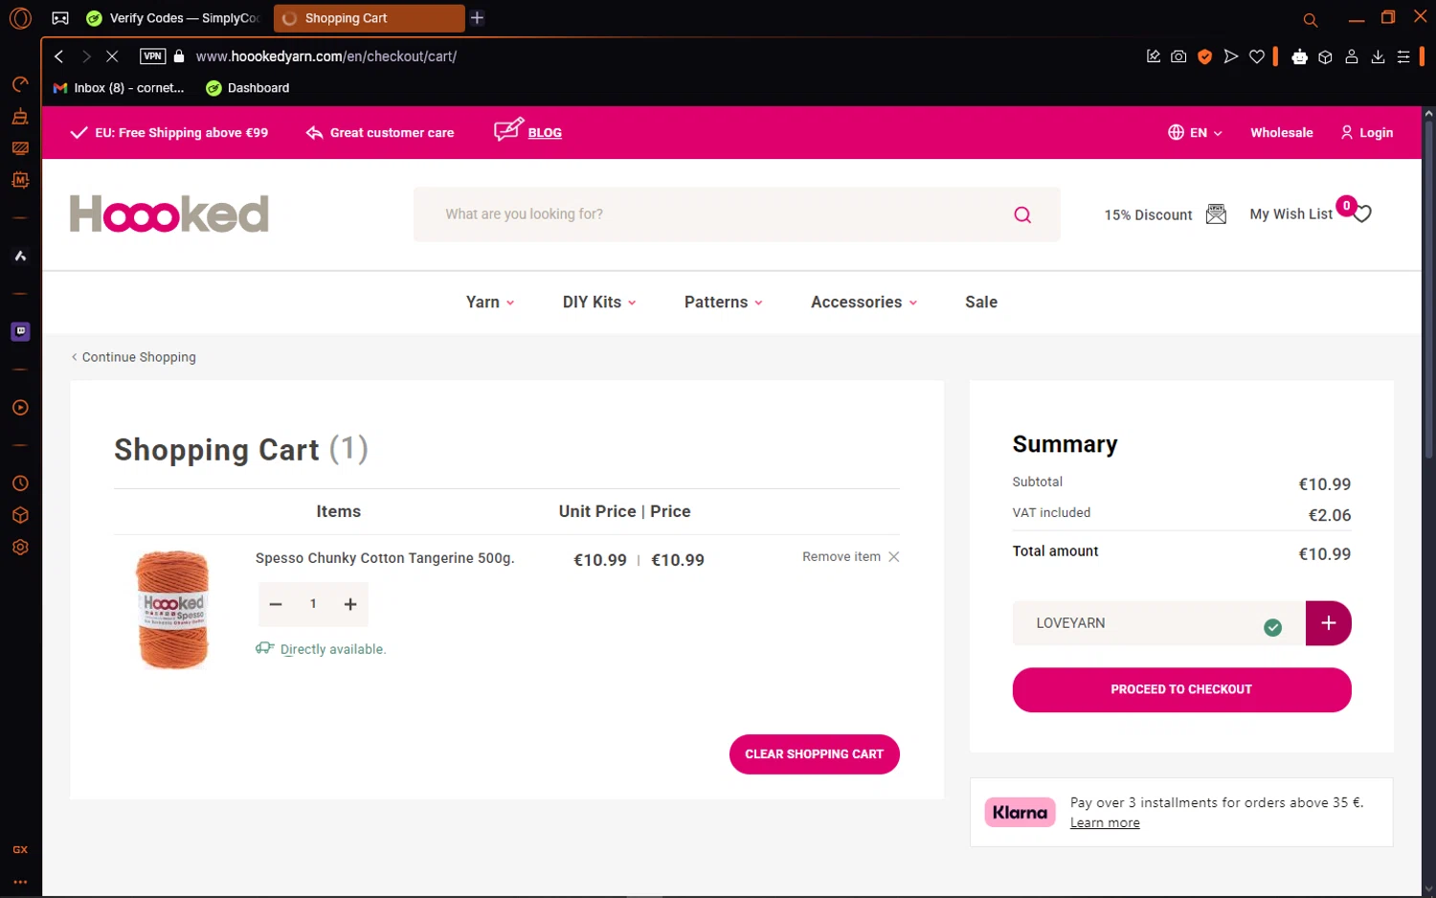
Task: Open the browser profile icon
Action: pyautogui.click(x=1352, y=56)
